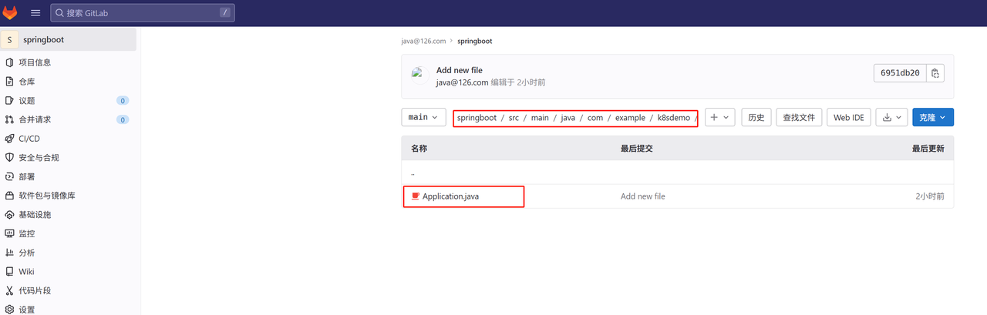Click the 历史 history button
The height and width of the screenshot is (315, 987).
[756, 117]
